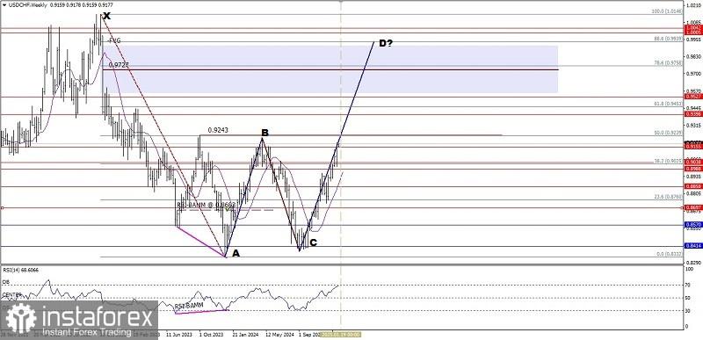
Task: Click the red 0.9038 price tag
Action: [x=693, y=163]
